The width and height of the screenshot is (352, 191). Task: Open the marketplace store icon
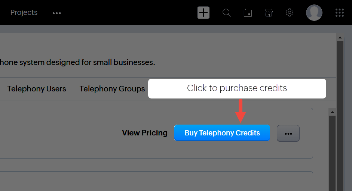[269, 13]
